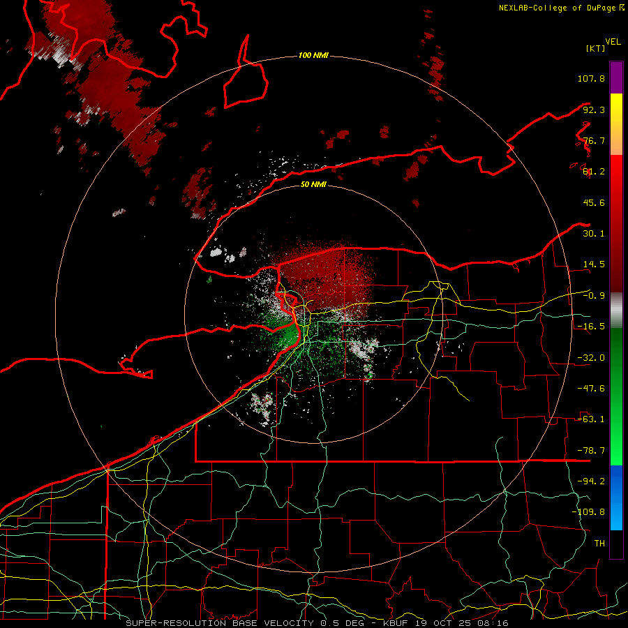Select the 14.5 value on velocity scale
Viewport: 628px width, 628px height.
pyautogui.click(x=594, y=264)
